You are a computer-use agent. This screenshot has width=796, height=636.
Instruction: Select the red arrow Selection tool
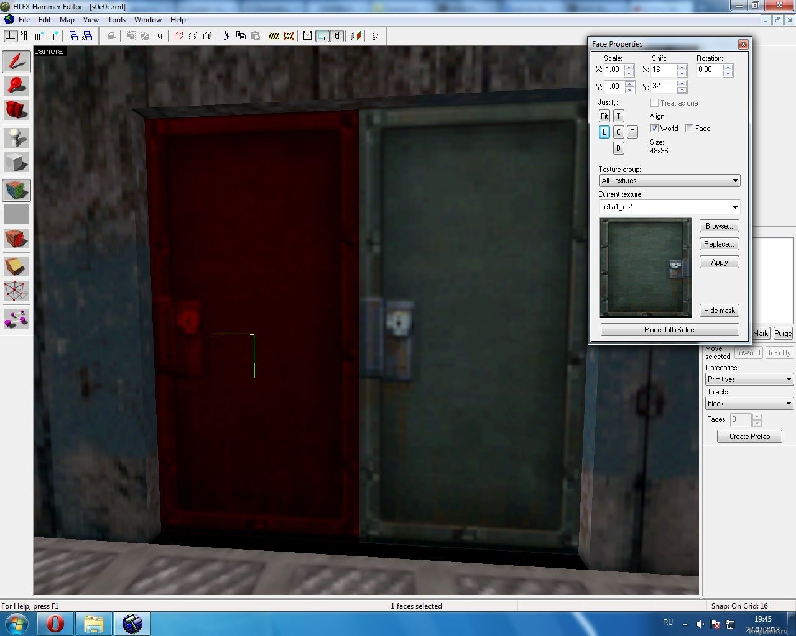pyautogui.click(x=16, y=61)
